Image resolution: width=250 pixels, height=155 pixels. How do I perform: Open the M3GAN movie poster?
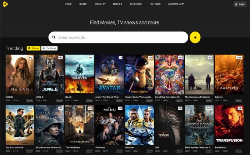(x=20, y=75)
